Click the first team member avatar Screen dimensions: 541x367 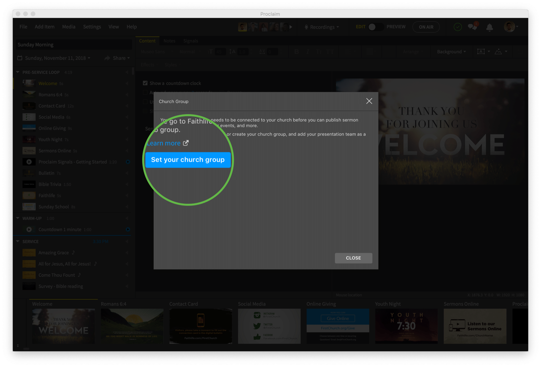[x=242, y=27]
